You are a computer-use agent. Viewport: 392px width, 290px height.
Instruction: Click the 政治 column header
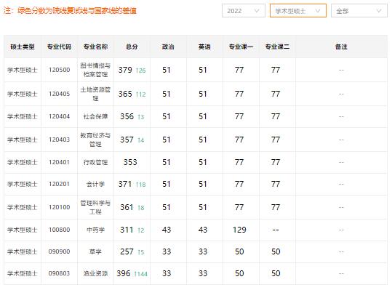point(168,47)
